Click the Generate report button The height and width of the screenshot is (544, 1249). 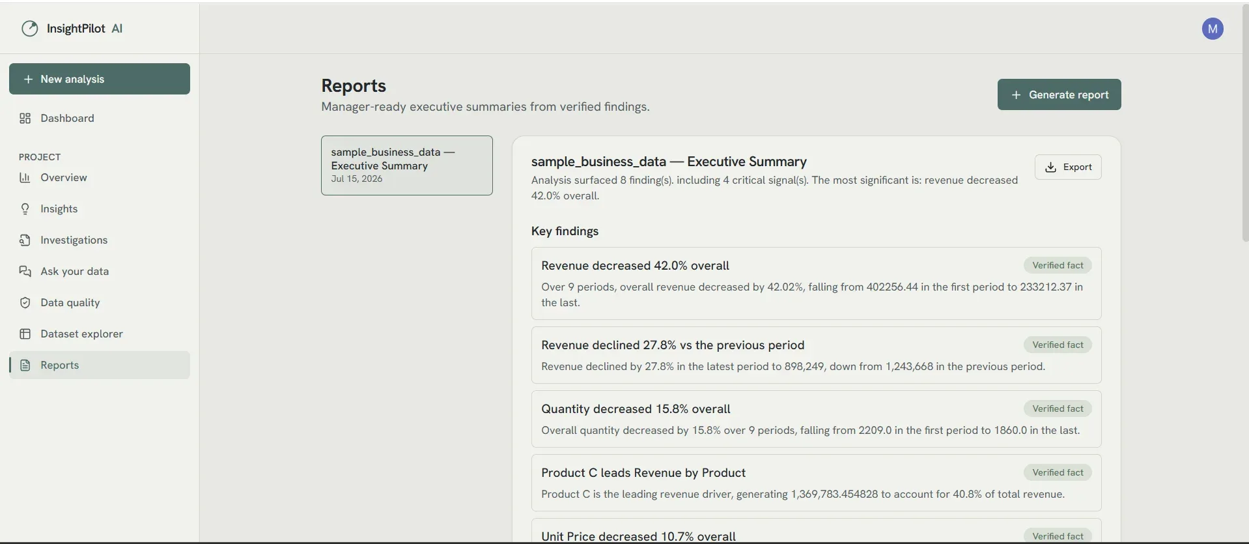coord(1059,94)
